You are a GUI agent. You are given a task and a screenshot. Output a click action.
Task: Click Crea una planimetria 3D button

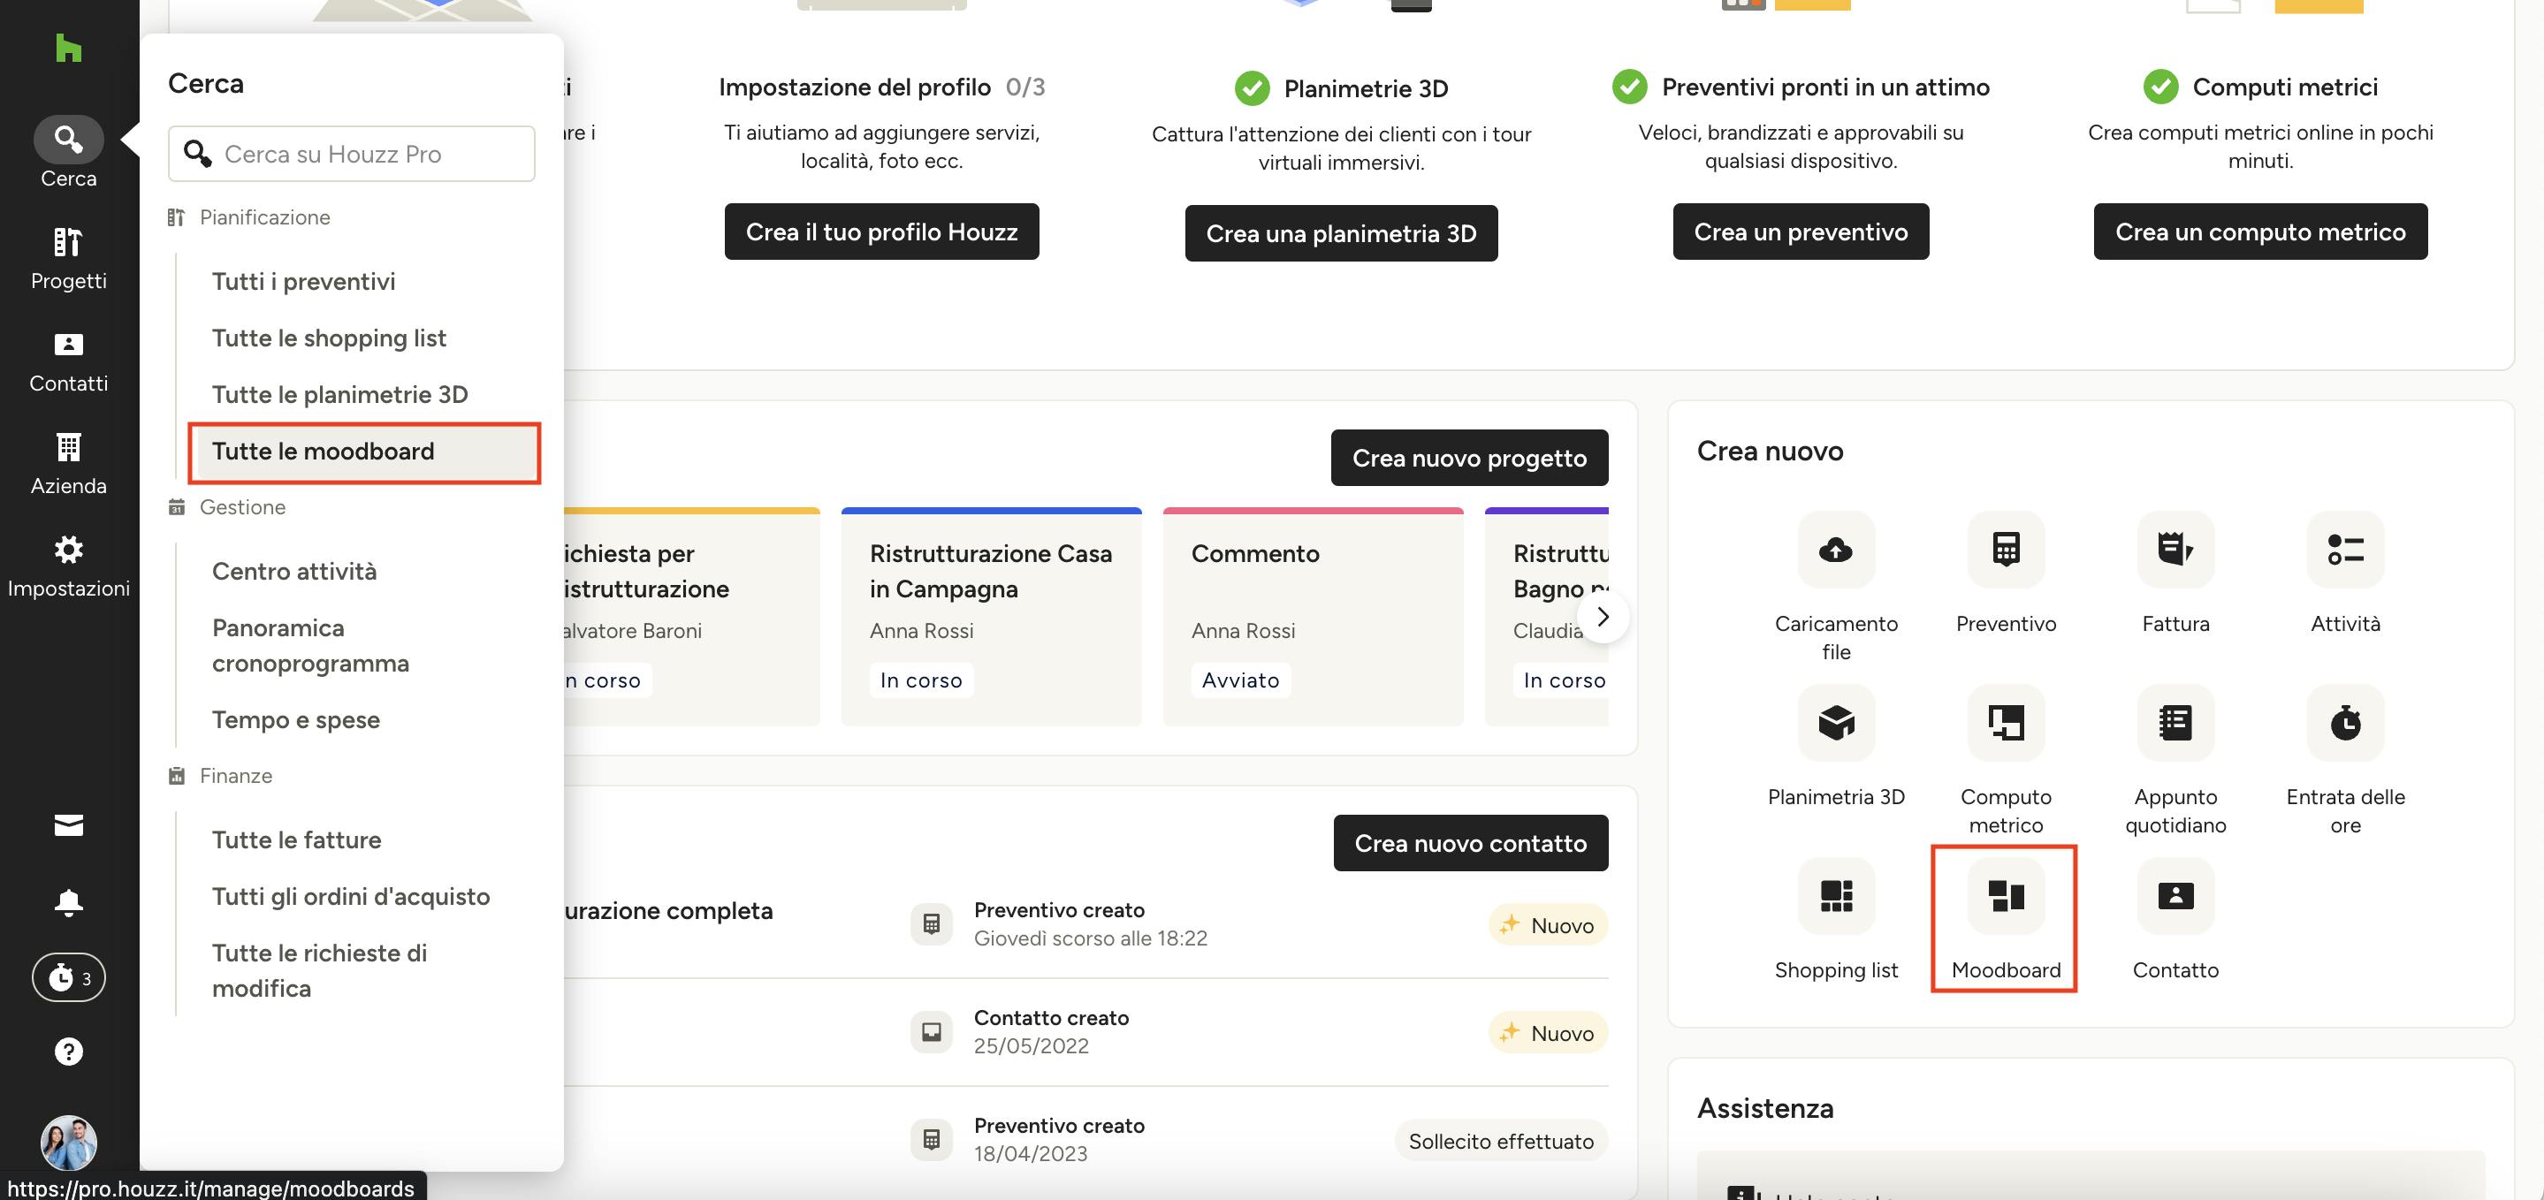(x=1341, y=233)
